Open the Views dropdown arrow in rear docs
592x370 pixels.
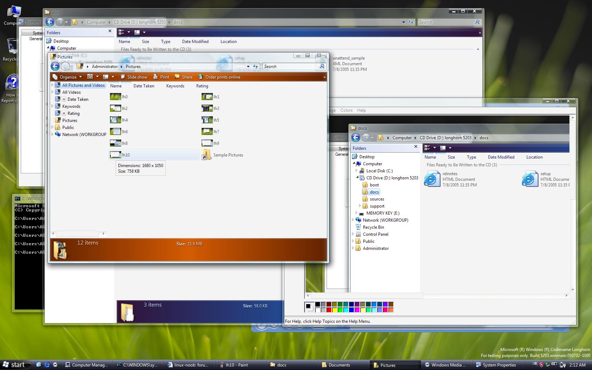click(x=129, y=32)
